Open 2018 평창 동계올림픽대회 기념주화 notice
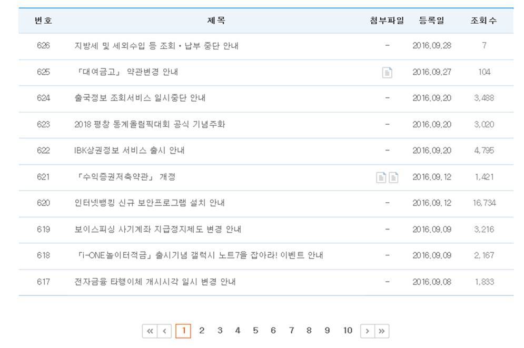 [150, 124]
